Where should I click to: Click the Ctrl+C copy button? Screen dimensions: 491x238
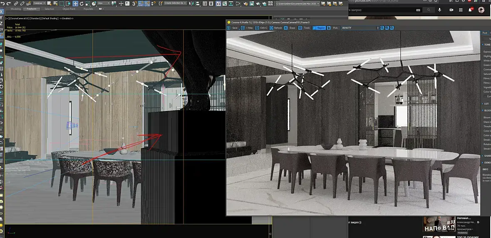point(263,28)
